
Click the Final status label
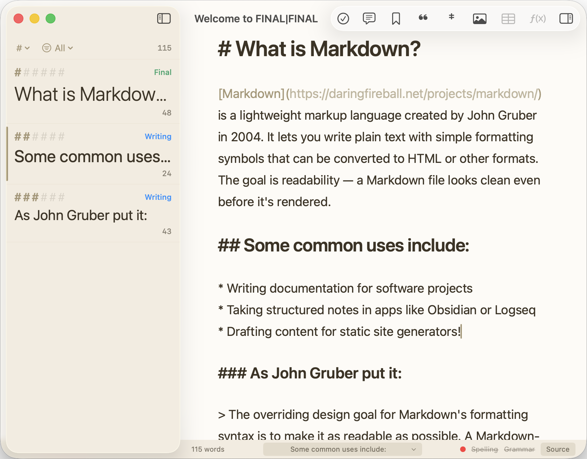(x=163, y=72)
